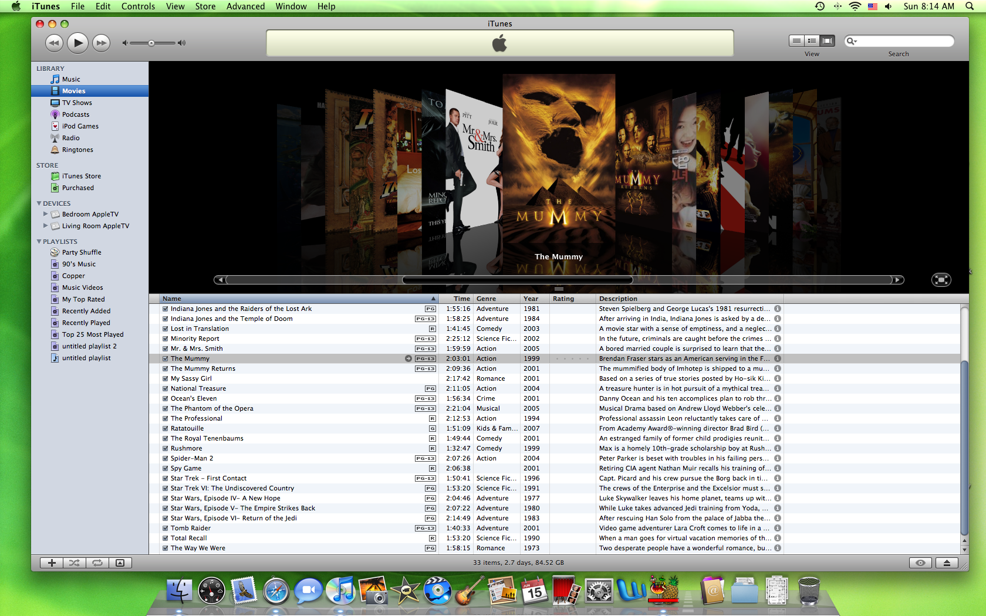Expand Living Room AppleTV device
Image resolution: width=986 pixels, height=616 pixels.
click(x=45, y=226)
